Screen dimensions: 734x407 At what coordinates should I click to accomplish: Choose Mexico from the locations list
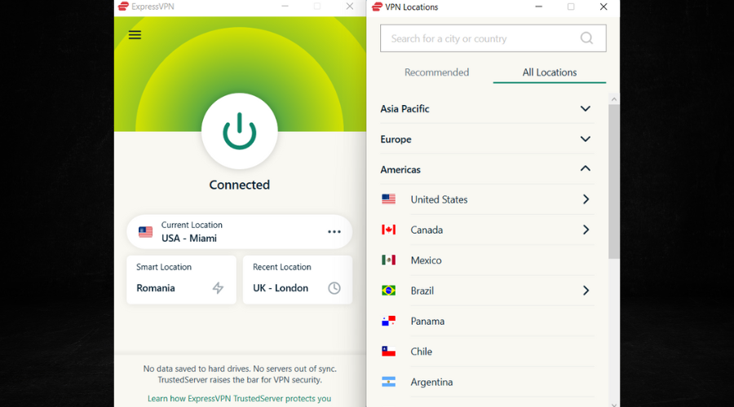coord(487,260)
